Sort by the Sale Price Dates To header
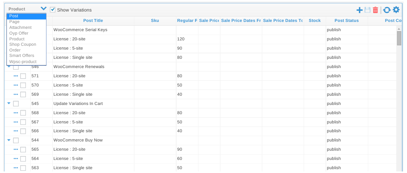The image size is (407, 173). [283, 20]
